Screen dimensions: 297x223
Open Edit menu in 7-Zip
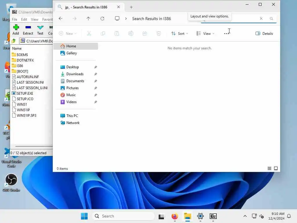click(x=24, y=19)
